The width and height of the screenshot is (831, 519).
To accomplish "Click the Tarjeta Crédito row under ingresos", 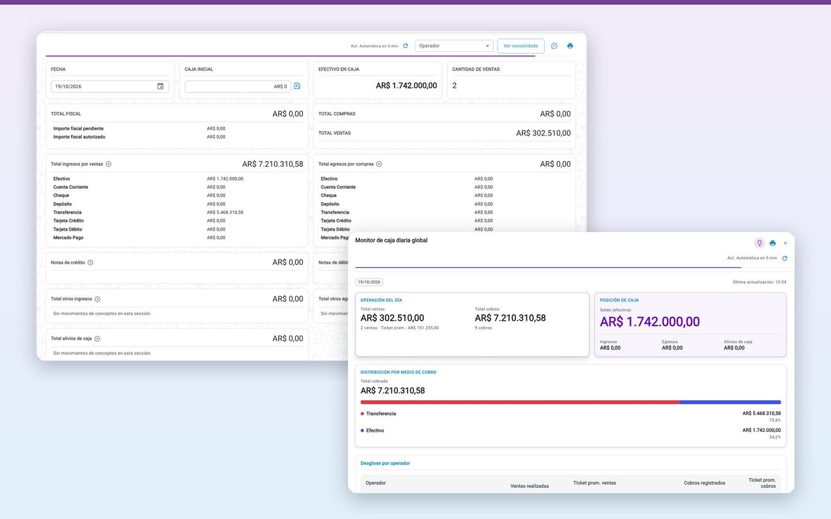I will click(x=177, y=221).
